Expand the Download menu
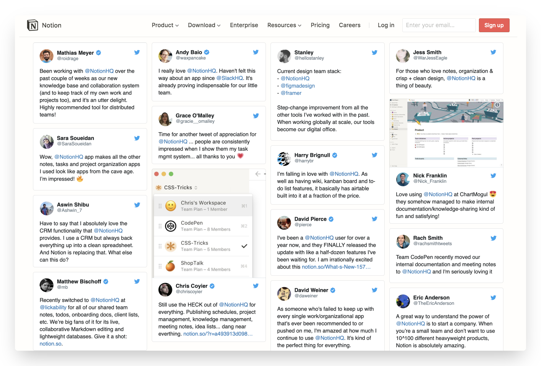The height and width of the screenshot is (366, 541). click(204, 25)
